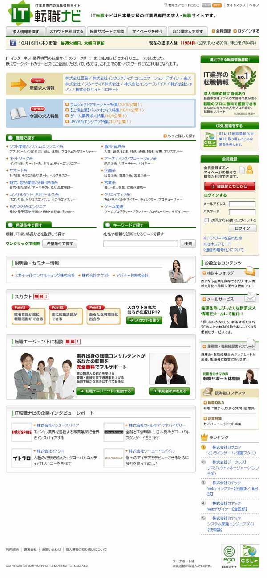Open 個人情報の取り扱いについて footer link
This screenshot has height=578, width=267.
coord(86,549)
